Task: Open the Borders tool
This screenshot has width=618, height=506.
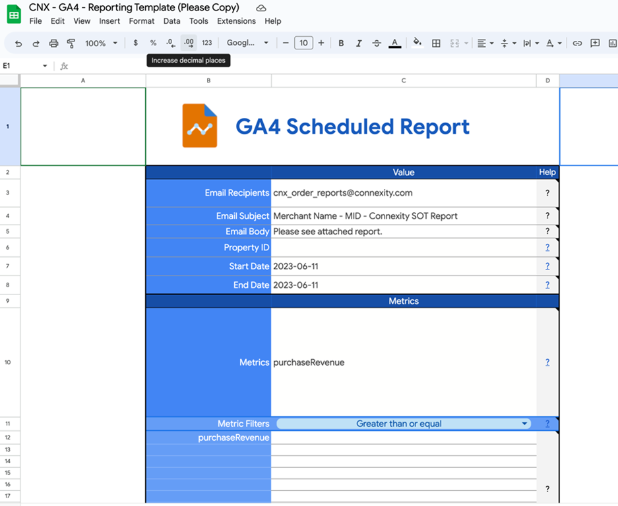Action: (436, 43)
